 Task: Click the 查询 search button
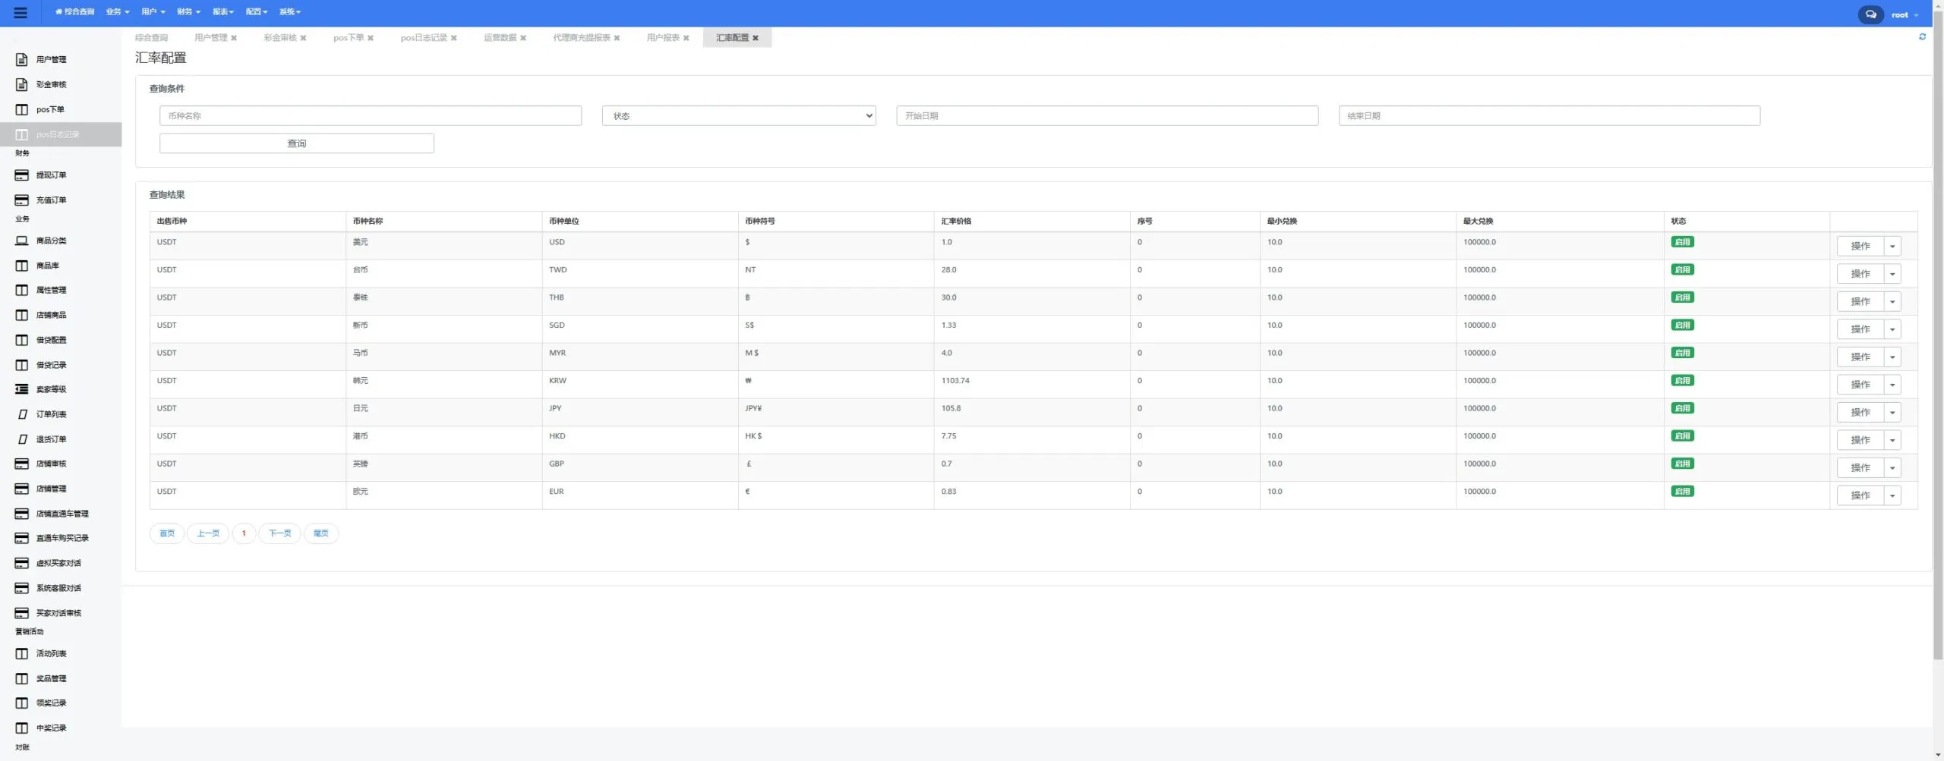pos(297,143)
